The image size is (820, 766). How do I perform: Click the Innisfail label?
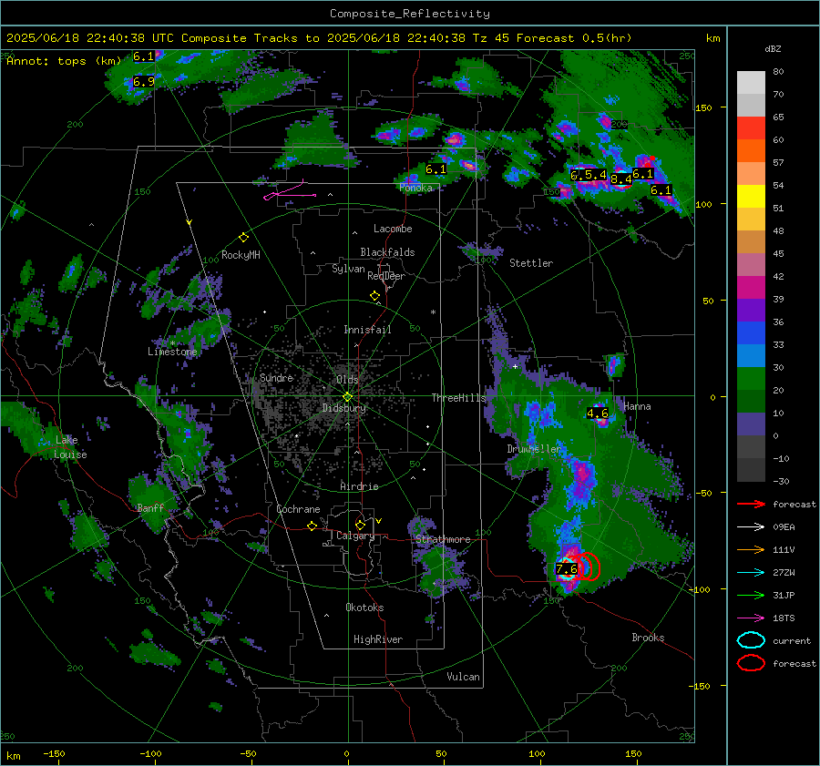(x=367, y=330)
